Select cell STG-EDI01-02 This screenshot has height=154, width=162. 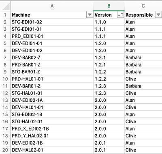[52, 22]
